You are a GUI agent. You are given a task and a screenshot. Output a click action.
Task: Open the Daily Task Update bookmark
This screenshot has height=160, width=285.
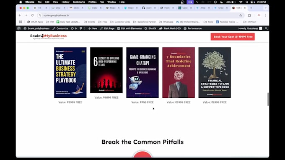(68, 22)
